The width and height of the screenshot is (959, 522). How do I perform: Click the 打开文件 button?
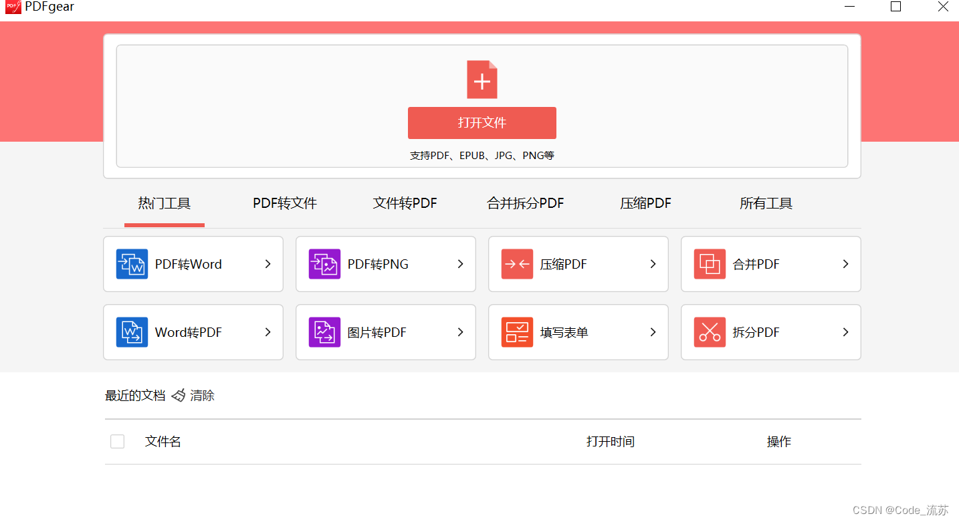482,123
